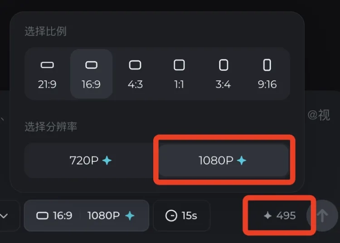Click the clock icon in the duration button
The image size is (340, 243).
tap(171, 216)
